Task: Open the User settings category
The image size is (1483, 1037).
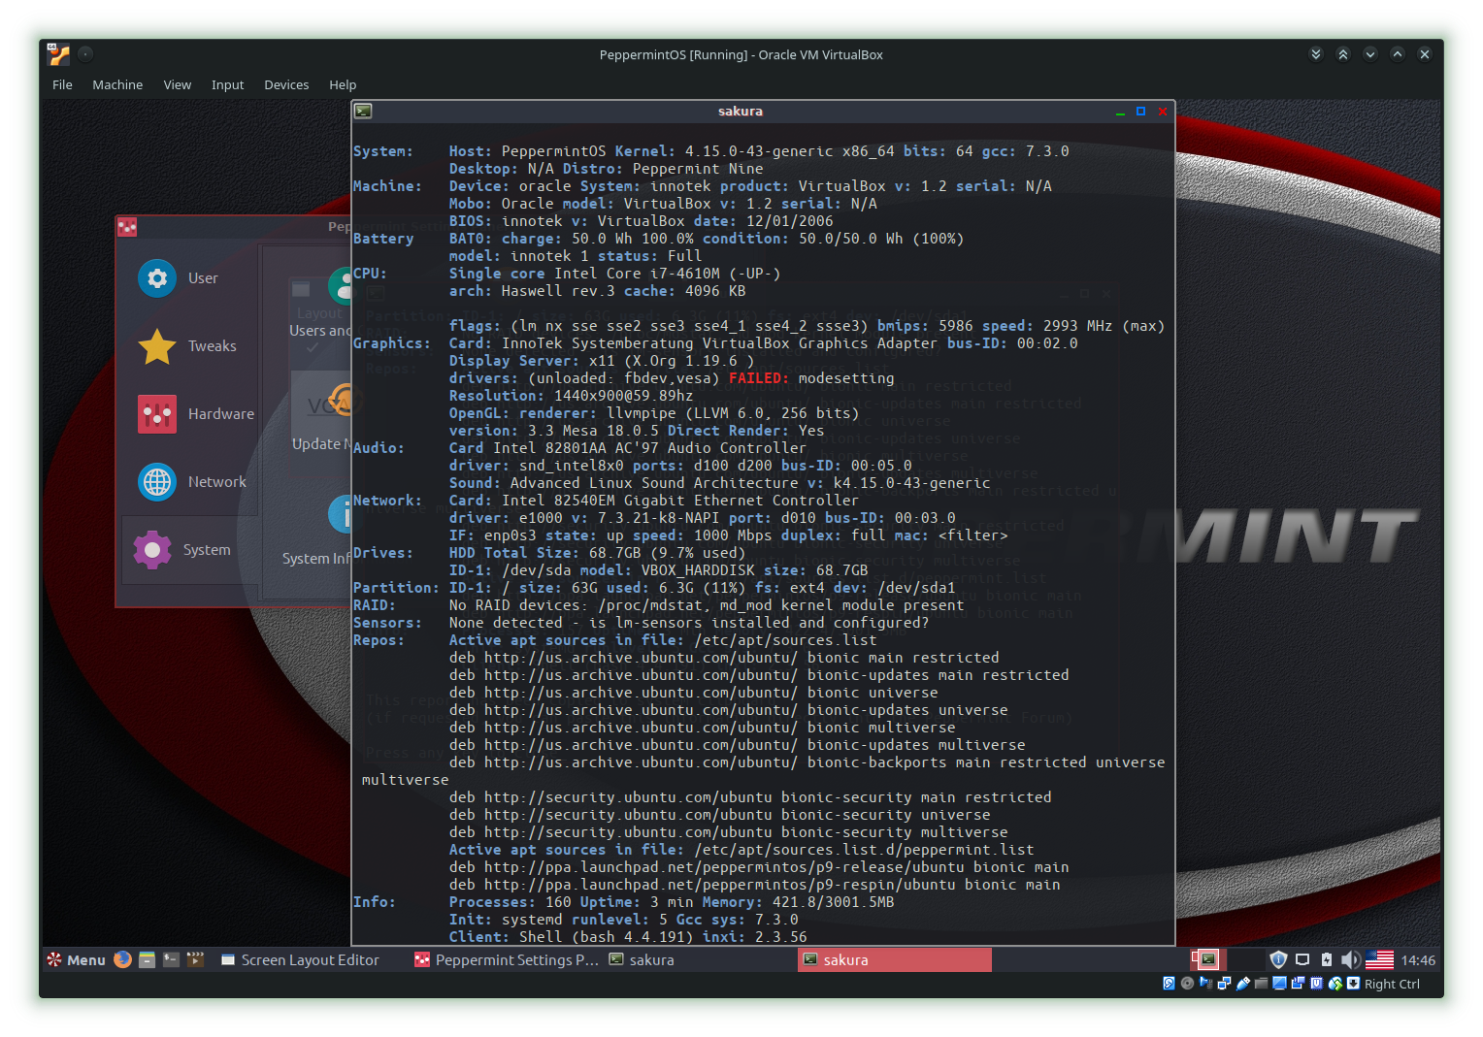Action: click(x=157, y=278)
